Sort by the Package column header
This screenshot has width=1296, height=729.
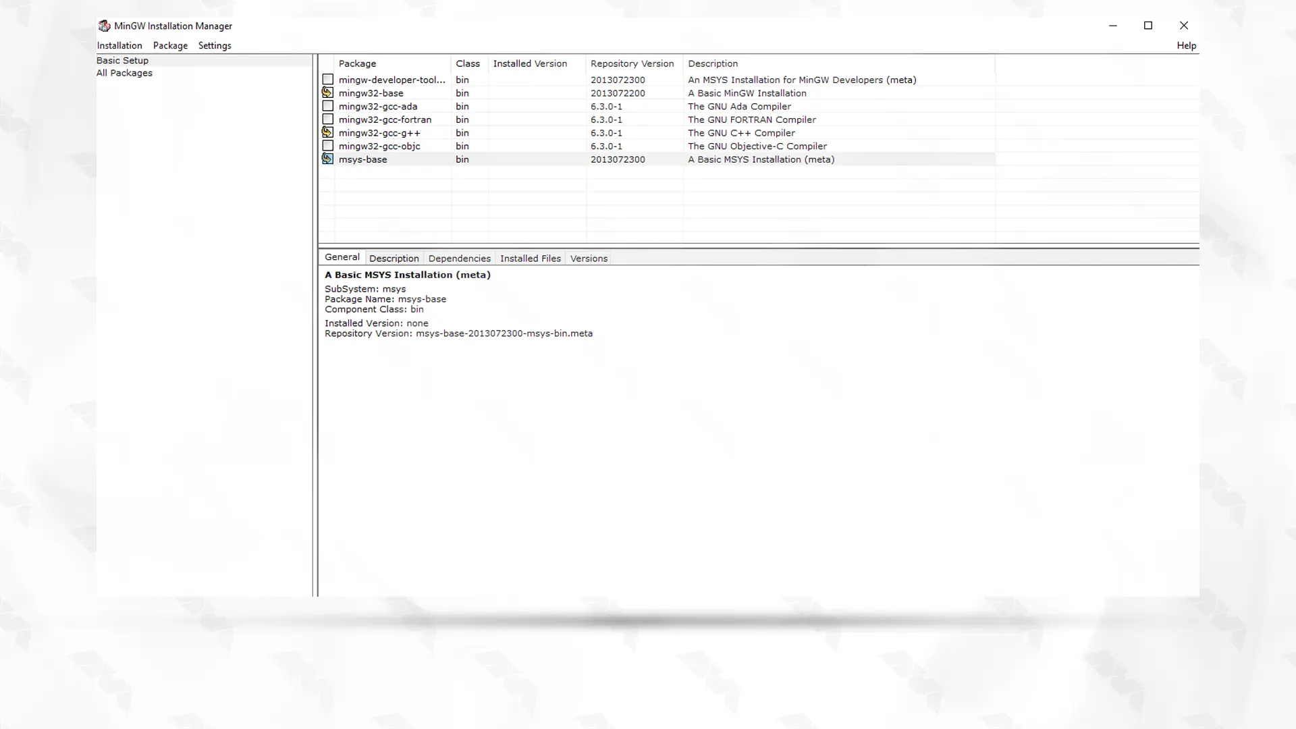(x=393, y=63)
